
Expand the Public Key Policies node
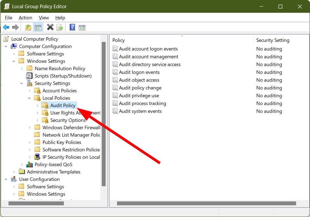(29, 142)
